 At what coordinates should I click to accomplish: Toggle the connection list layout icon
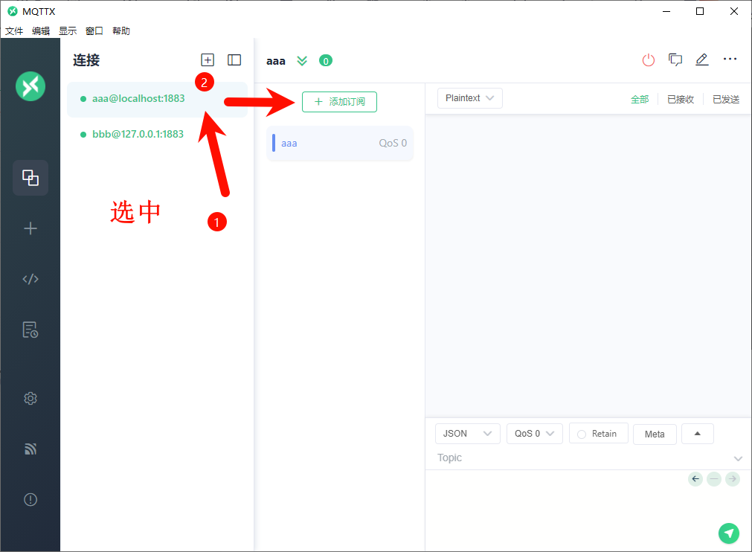(234, 60)
